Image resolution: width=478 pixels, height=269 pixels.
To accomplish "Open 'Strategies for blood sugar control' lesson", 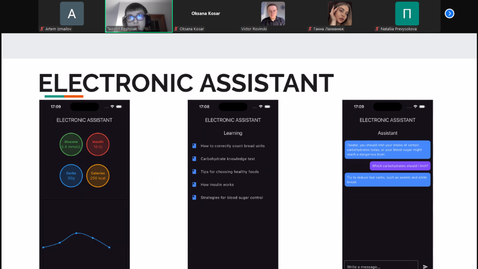I will pyautogui.click(x=231, y=198).
